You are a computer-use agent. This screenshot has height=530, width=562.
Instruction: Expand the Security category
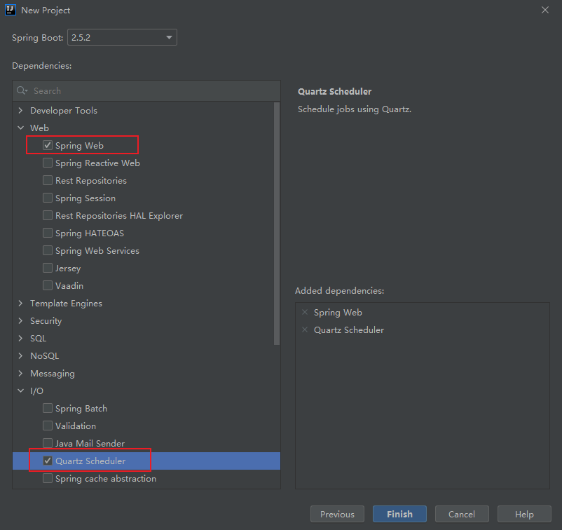tap(20, 321)
